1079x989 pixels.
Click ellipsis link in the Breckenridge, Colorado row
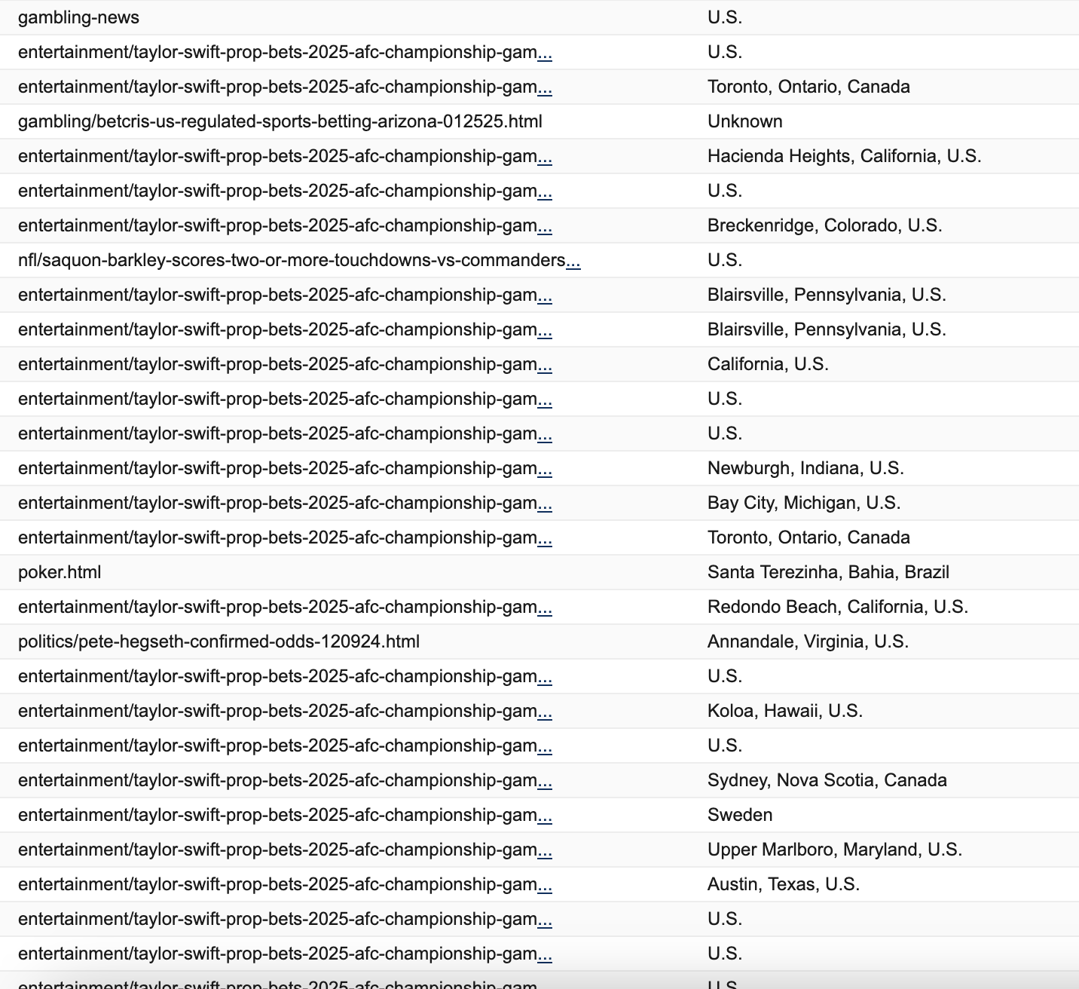pyautogui.click(x=545, y=227)
